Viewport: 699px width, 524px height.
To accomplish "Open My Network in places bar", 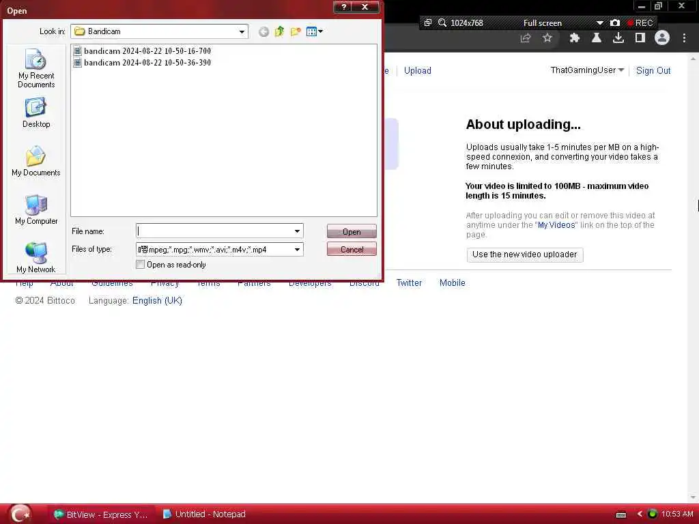I will point(36,257).
